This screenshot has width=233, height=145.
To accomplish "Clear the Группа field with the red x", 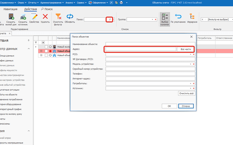I will (x=155, y=19).
